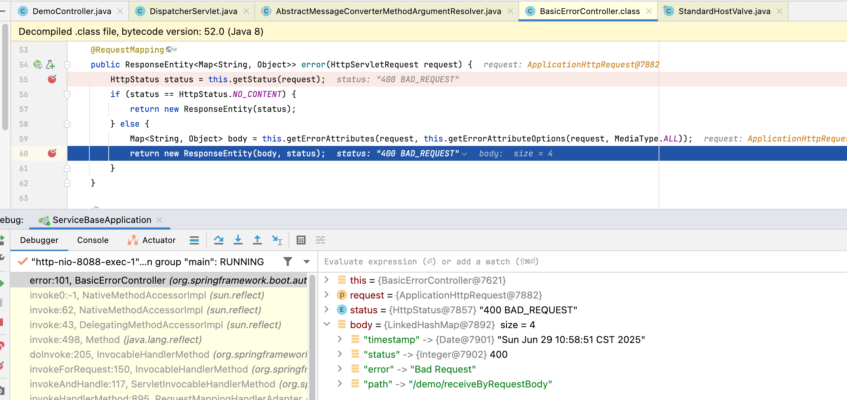
Task: Click Step Over debugger icon
Action: [x=219, y=240]
